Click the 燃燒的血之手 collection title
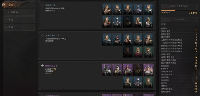This screenshot has height=96, width=200. click(x=51, y=66)
